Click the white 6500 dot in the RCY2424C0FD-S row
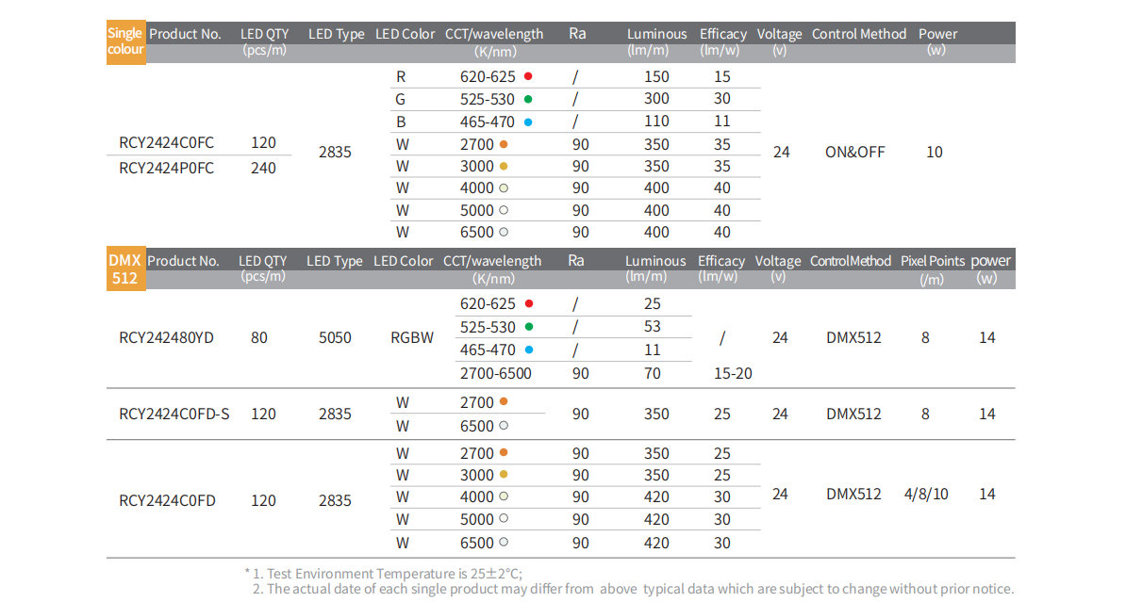This screenshot has height=602, width=1126. (x=504, y=426)
